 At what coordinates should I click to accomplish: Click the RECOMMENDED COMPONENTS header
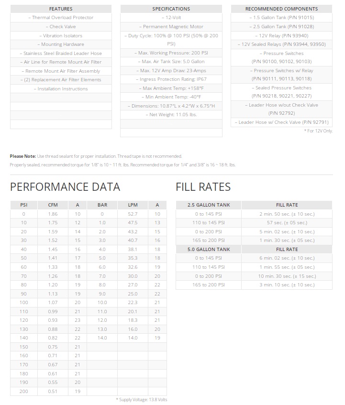(x=281, y=9)
